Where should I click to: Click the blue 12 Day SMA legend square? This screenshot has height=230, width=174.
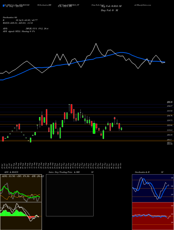pos(3,6)
